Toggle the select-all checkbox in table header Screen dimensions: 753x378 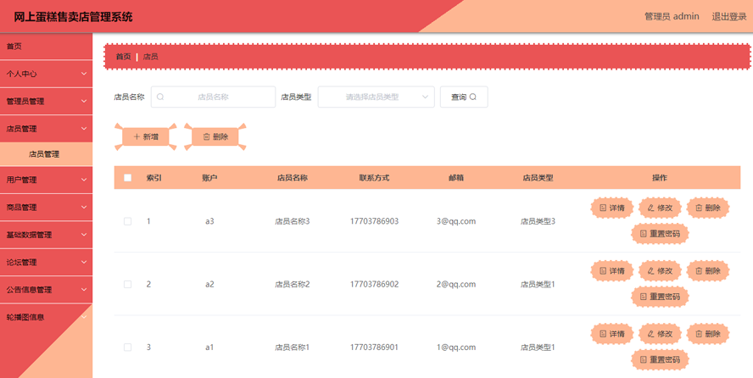tap(128, 177)
